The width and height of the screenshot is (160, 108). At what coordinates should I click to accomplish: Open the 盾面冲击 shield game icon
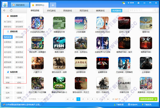click(x=146, y=23)
